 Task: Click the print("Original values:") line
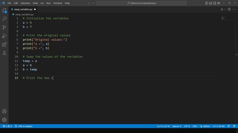coord(45,40)
